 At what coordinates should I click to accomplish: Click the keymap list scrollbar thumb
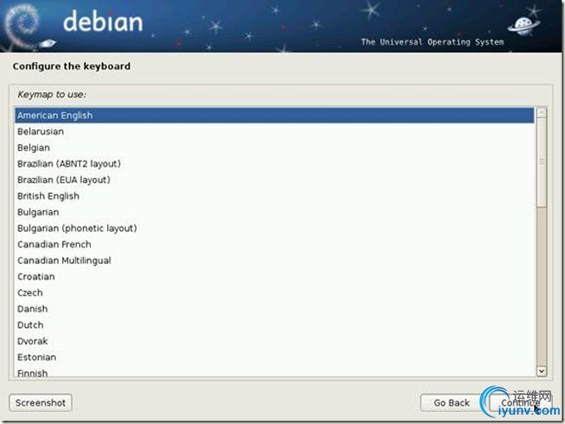[541, 162]
